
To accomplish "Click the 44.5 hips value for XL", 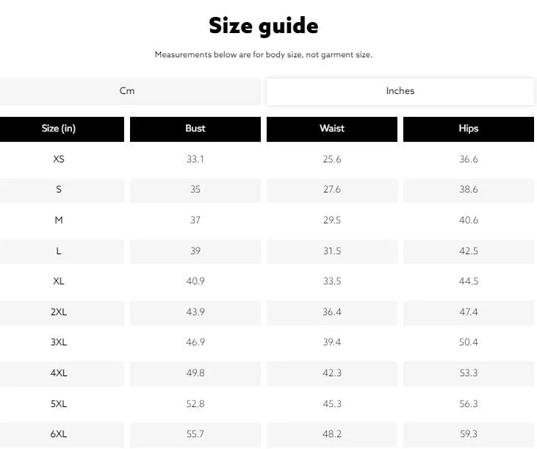I will tap(469, 281).
